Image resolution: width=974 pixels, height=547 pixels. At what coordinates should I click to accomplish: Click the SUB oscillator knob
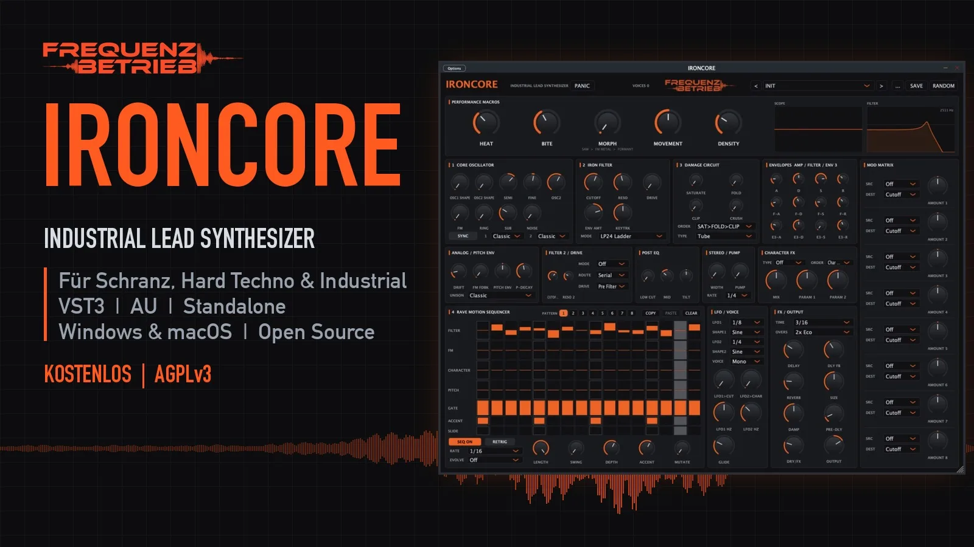[508, 213]
